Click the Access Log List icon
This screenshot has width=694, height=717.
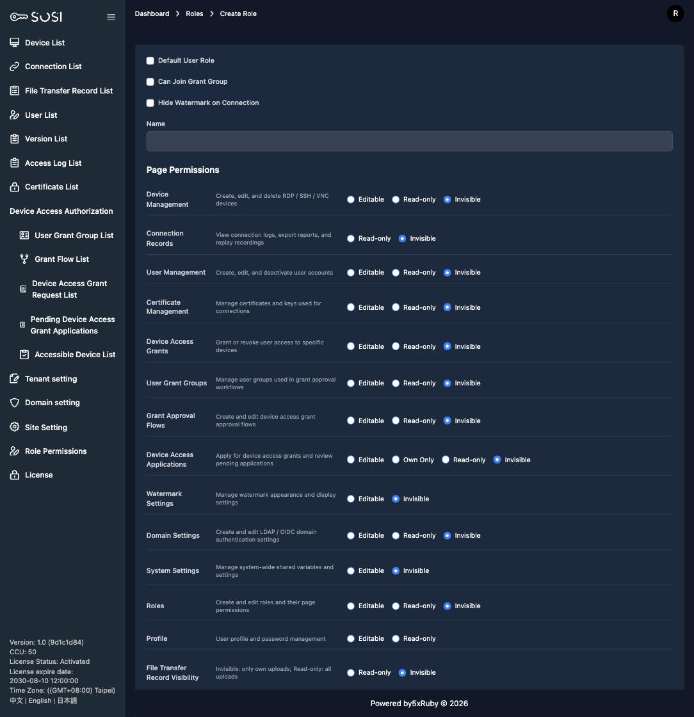tap(15, 163)
